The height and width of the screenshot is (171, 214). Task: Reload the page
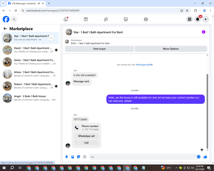click(x=16, y=11)
